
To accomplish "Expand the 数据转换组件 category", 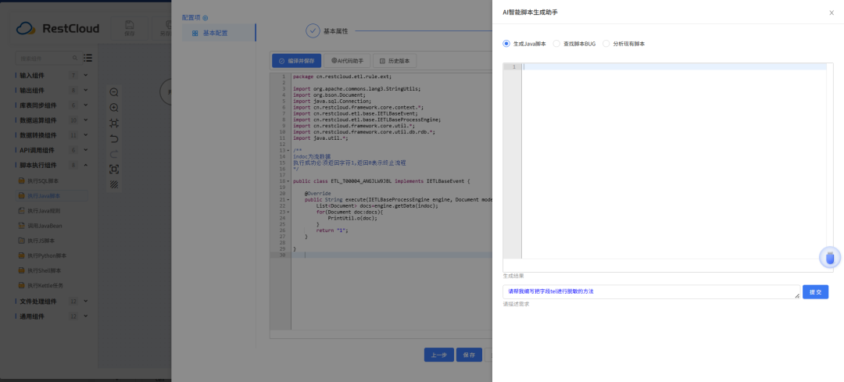I will pos(86,135).
